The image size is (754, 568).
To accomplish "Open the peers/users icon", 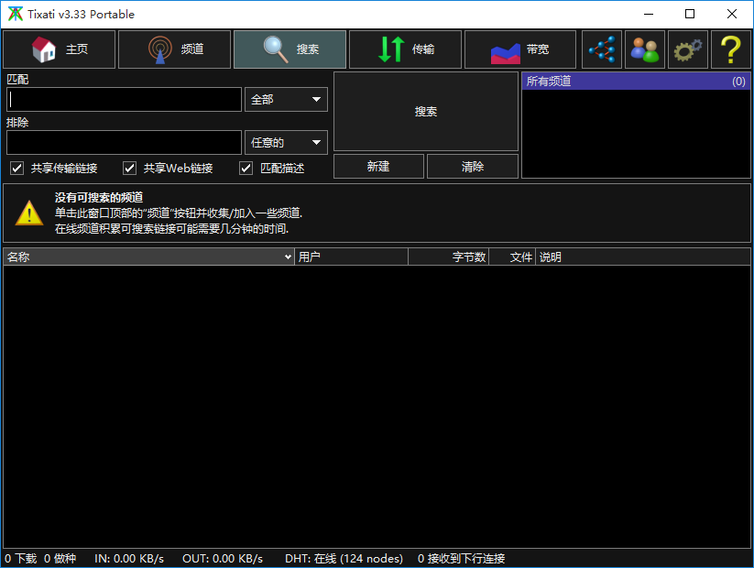I will [x=645, y=49].
